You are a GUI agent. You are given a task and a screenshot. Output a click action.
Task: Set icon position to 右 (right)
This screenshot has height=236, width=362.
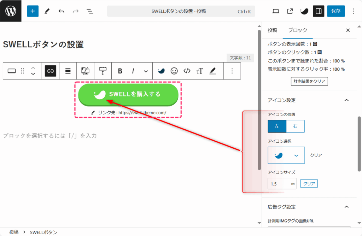[295, 126]
